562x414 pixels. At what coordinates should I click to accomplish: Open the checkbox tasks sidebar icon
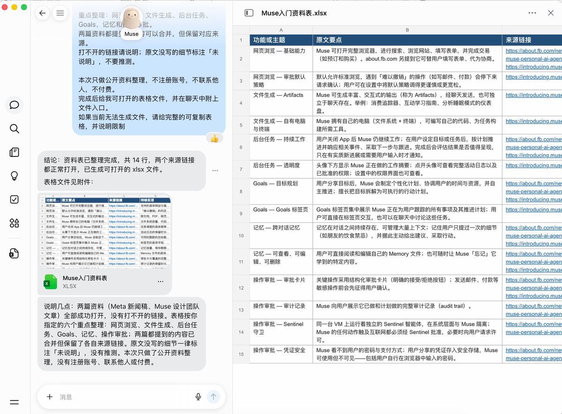point(15,200)
